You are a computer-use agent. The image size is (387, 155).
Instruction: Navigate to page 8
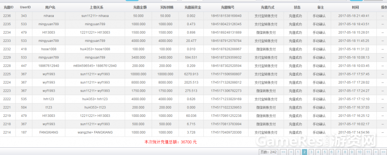tap(345, 152)
